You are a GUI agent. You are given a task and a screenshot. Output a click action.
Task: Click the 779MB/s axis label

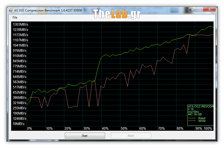tap(20, 66)
